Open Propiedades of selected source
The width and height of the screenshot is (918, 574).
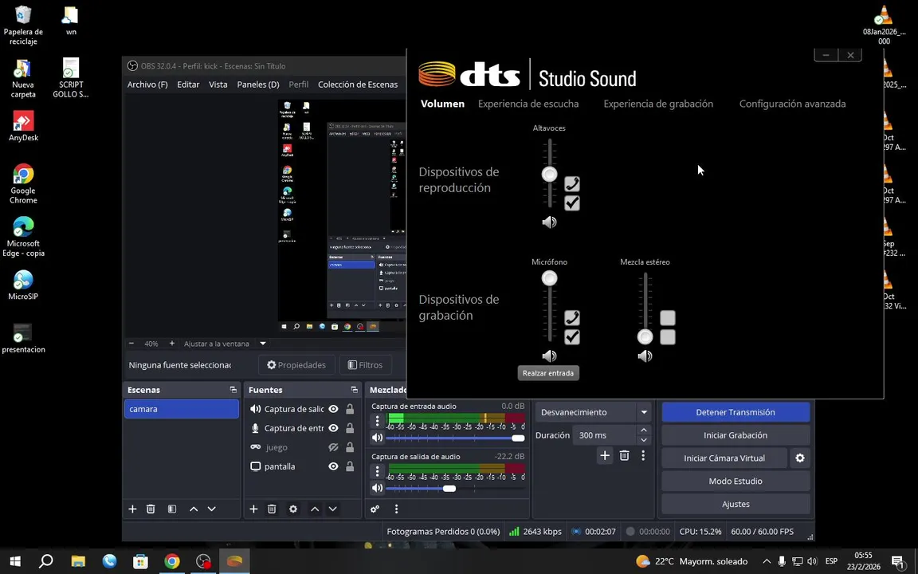296,365
